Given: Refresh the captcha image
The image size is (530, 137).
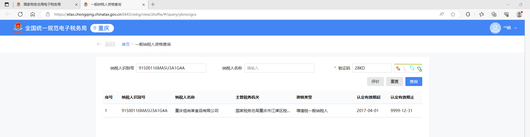Looking at the screenshot, I should tap(408, 68).
